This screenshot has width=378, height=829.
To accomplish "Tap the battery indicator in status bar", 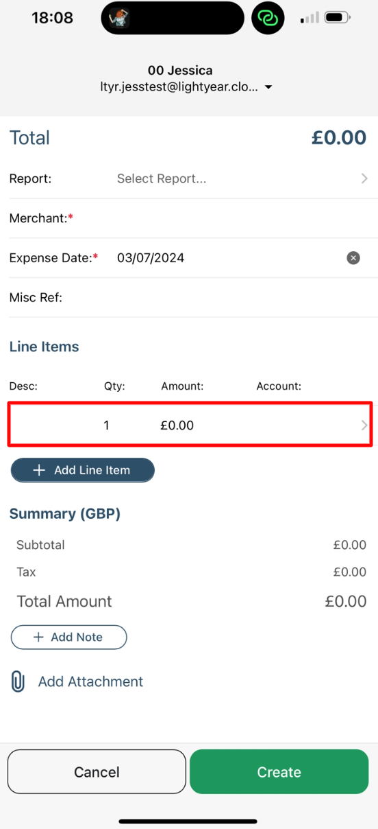I will [x=338, y=17].
